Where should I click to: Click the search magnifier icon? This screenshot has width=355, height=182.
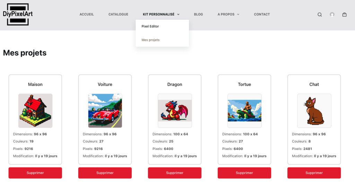[320, 15]
